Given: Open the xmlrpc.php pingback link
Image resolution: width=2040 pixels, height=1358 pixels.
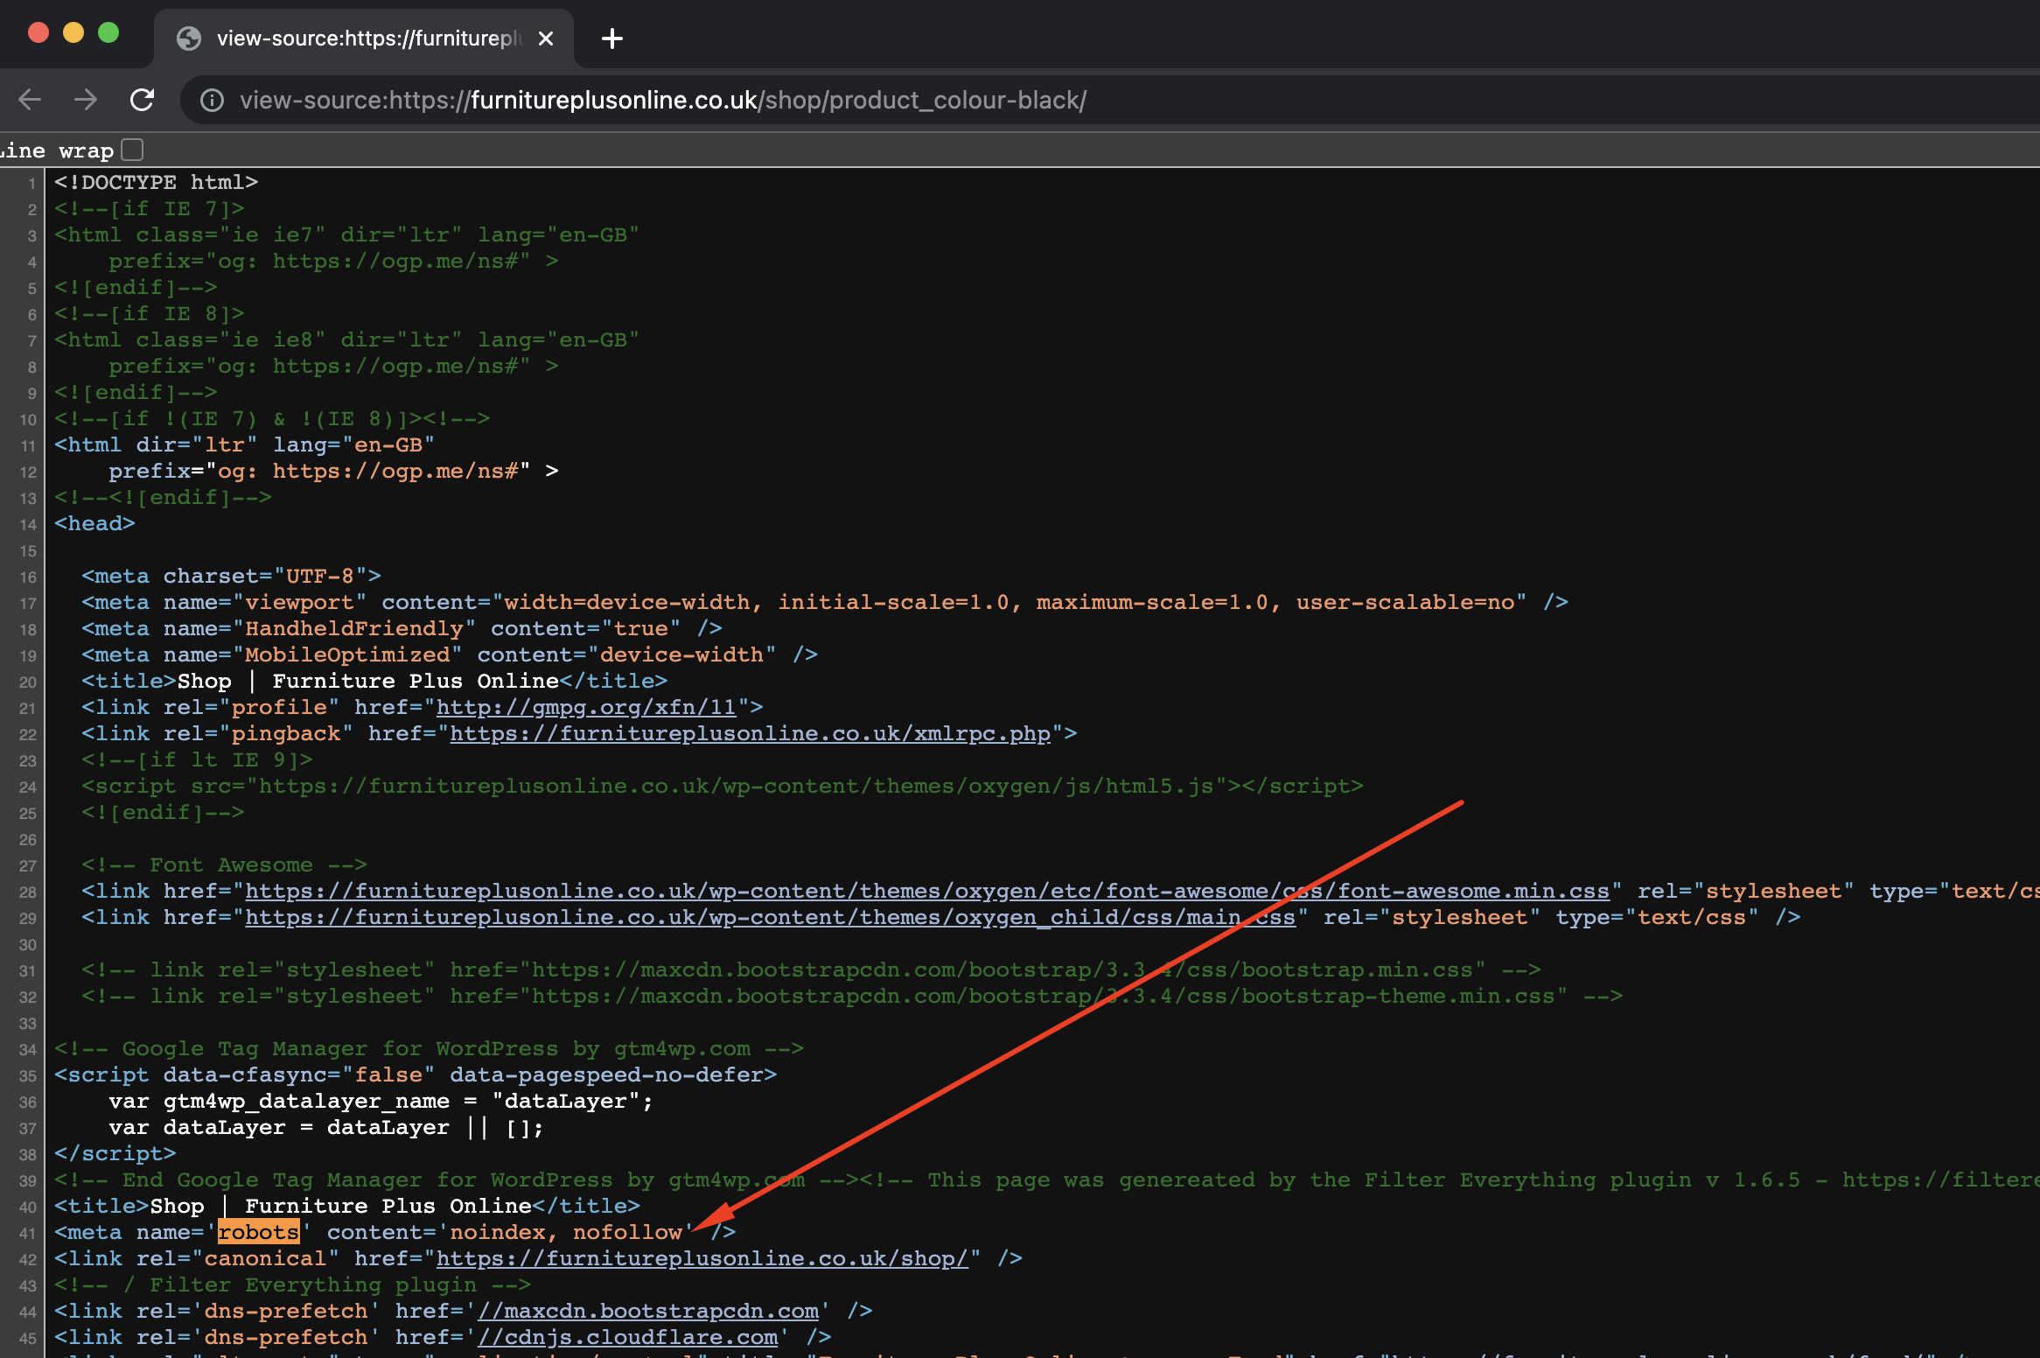Looking at the screenshot, I should click(750, 733).
